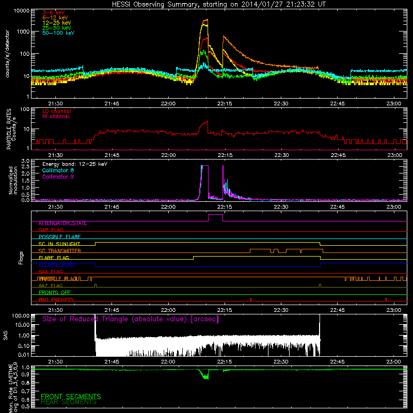
Task: Select the 'REAR SEGMENTS' legend label
Action: tap(69, 402)
